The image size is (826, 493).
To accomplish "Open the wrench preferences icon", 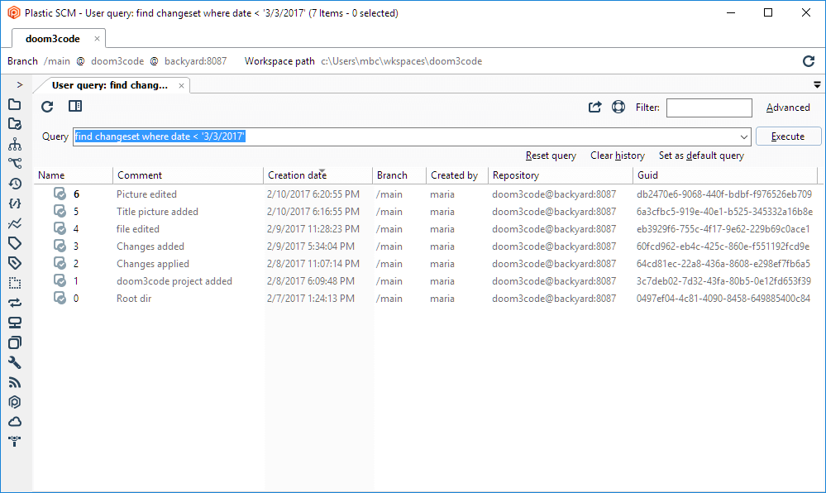I will (15, 362).
